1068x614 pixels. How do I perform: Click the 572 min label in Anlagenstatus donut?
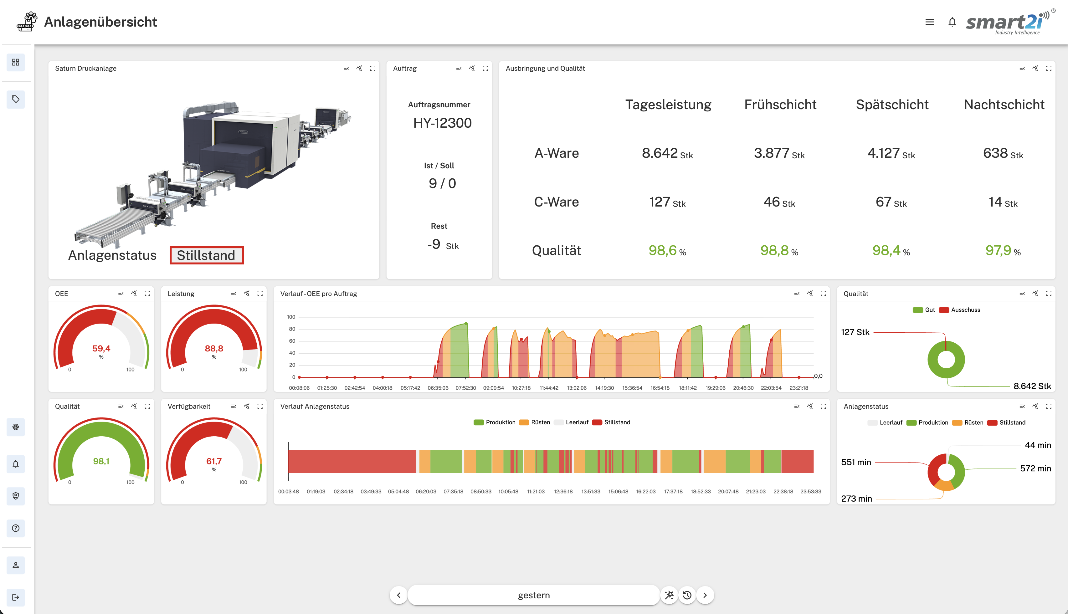pyautogui.click(x=1035, y=468)
